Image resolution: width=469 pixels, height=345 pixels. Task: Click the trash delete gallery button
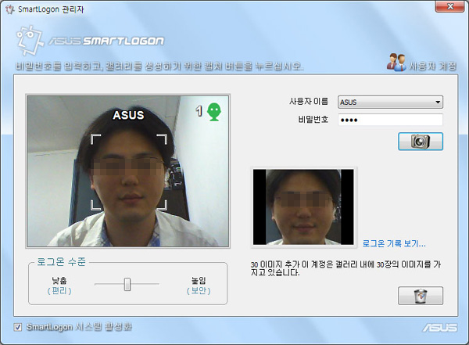click(421, 296)
